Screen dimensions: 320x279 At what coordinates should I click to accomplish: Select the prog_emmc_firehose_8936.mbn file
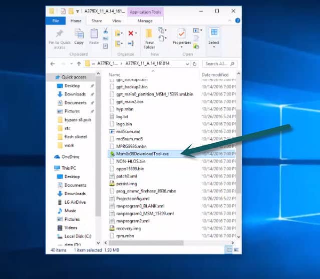click(x=146, y=191)
